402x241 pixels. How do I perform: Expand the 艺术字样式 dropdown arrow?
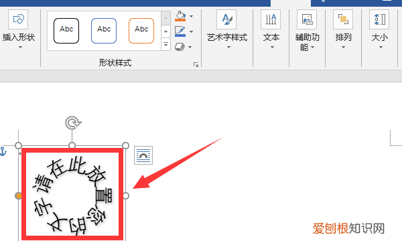228,48
